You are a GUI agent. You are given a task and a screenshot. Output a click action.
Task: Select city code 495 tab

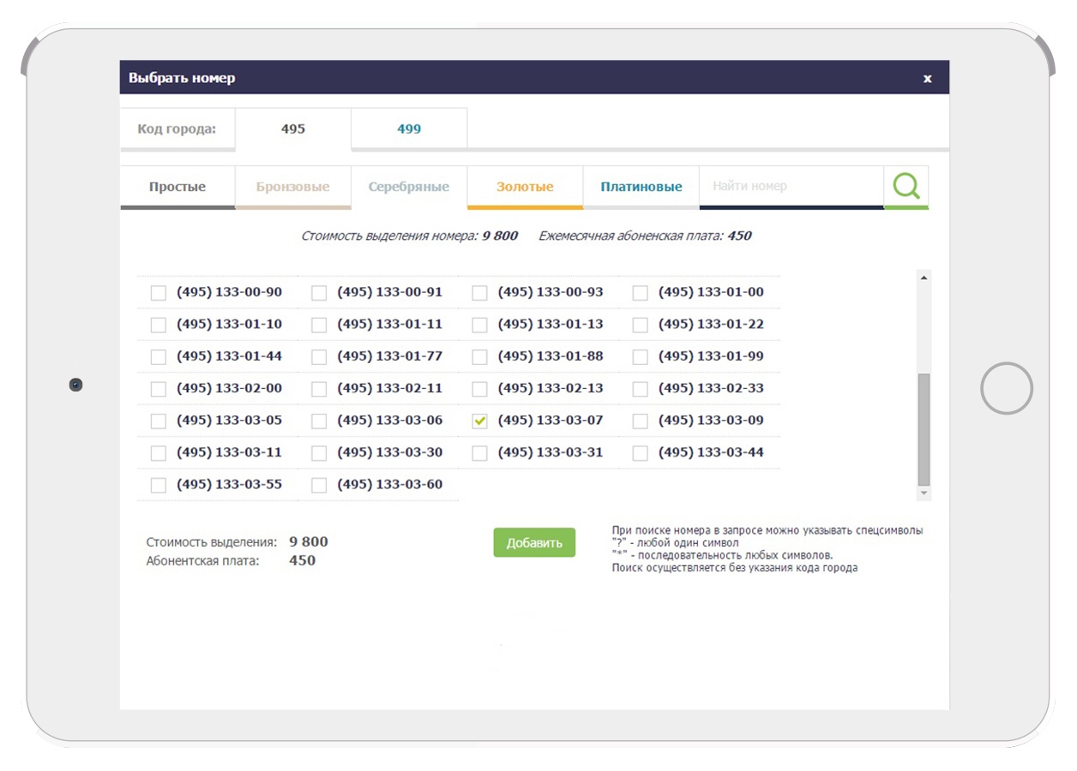pyautogui.click(x=293, y=128)
